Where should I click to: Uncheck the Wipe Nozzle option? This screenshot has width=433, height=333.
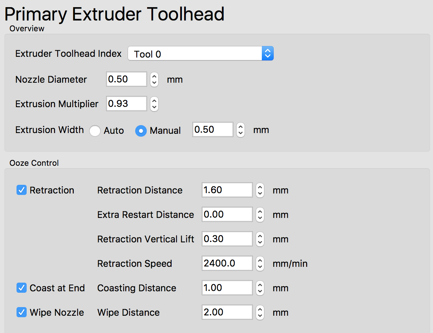22,312
